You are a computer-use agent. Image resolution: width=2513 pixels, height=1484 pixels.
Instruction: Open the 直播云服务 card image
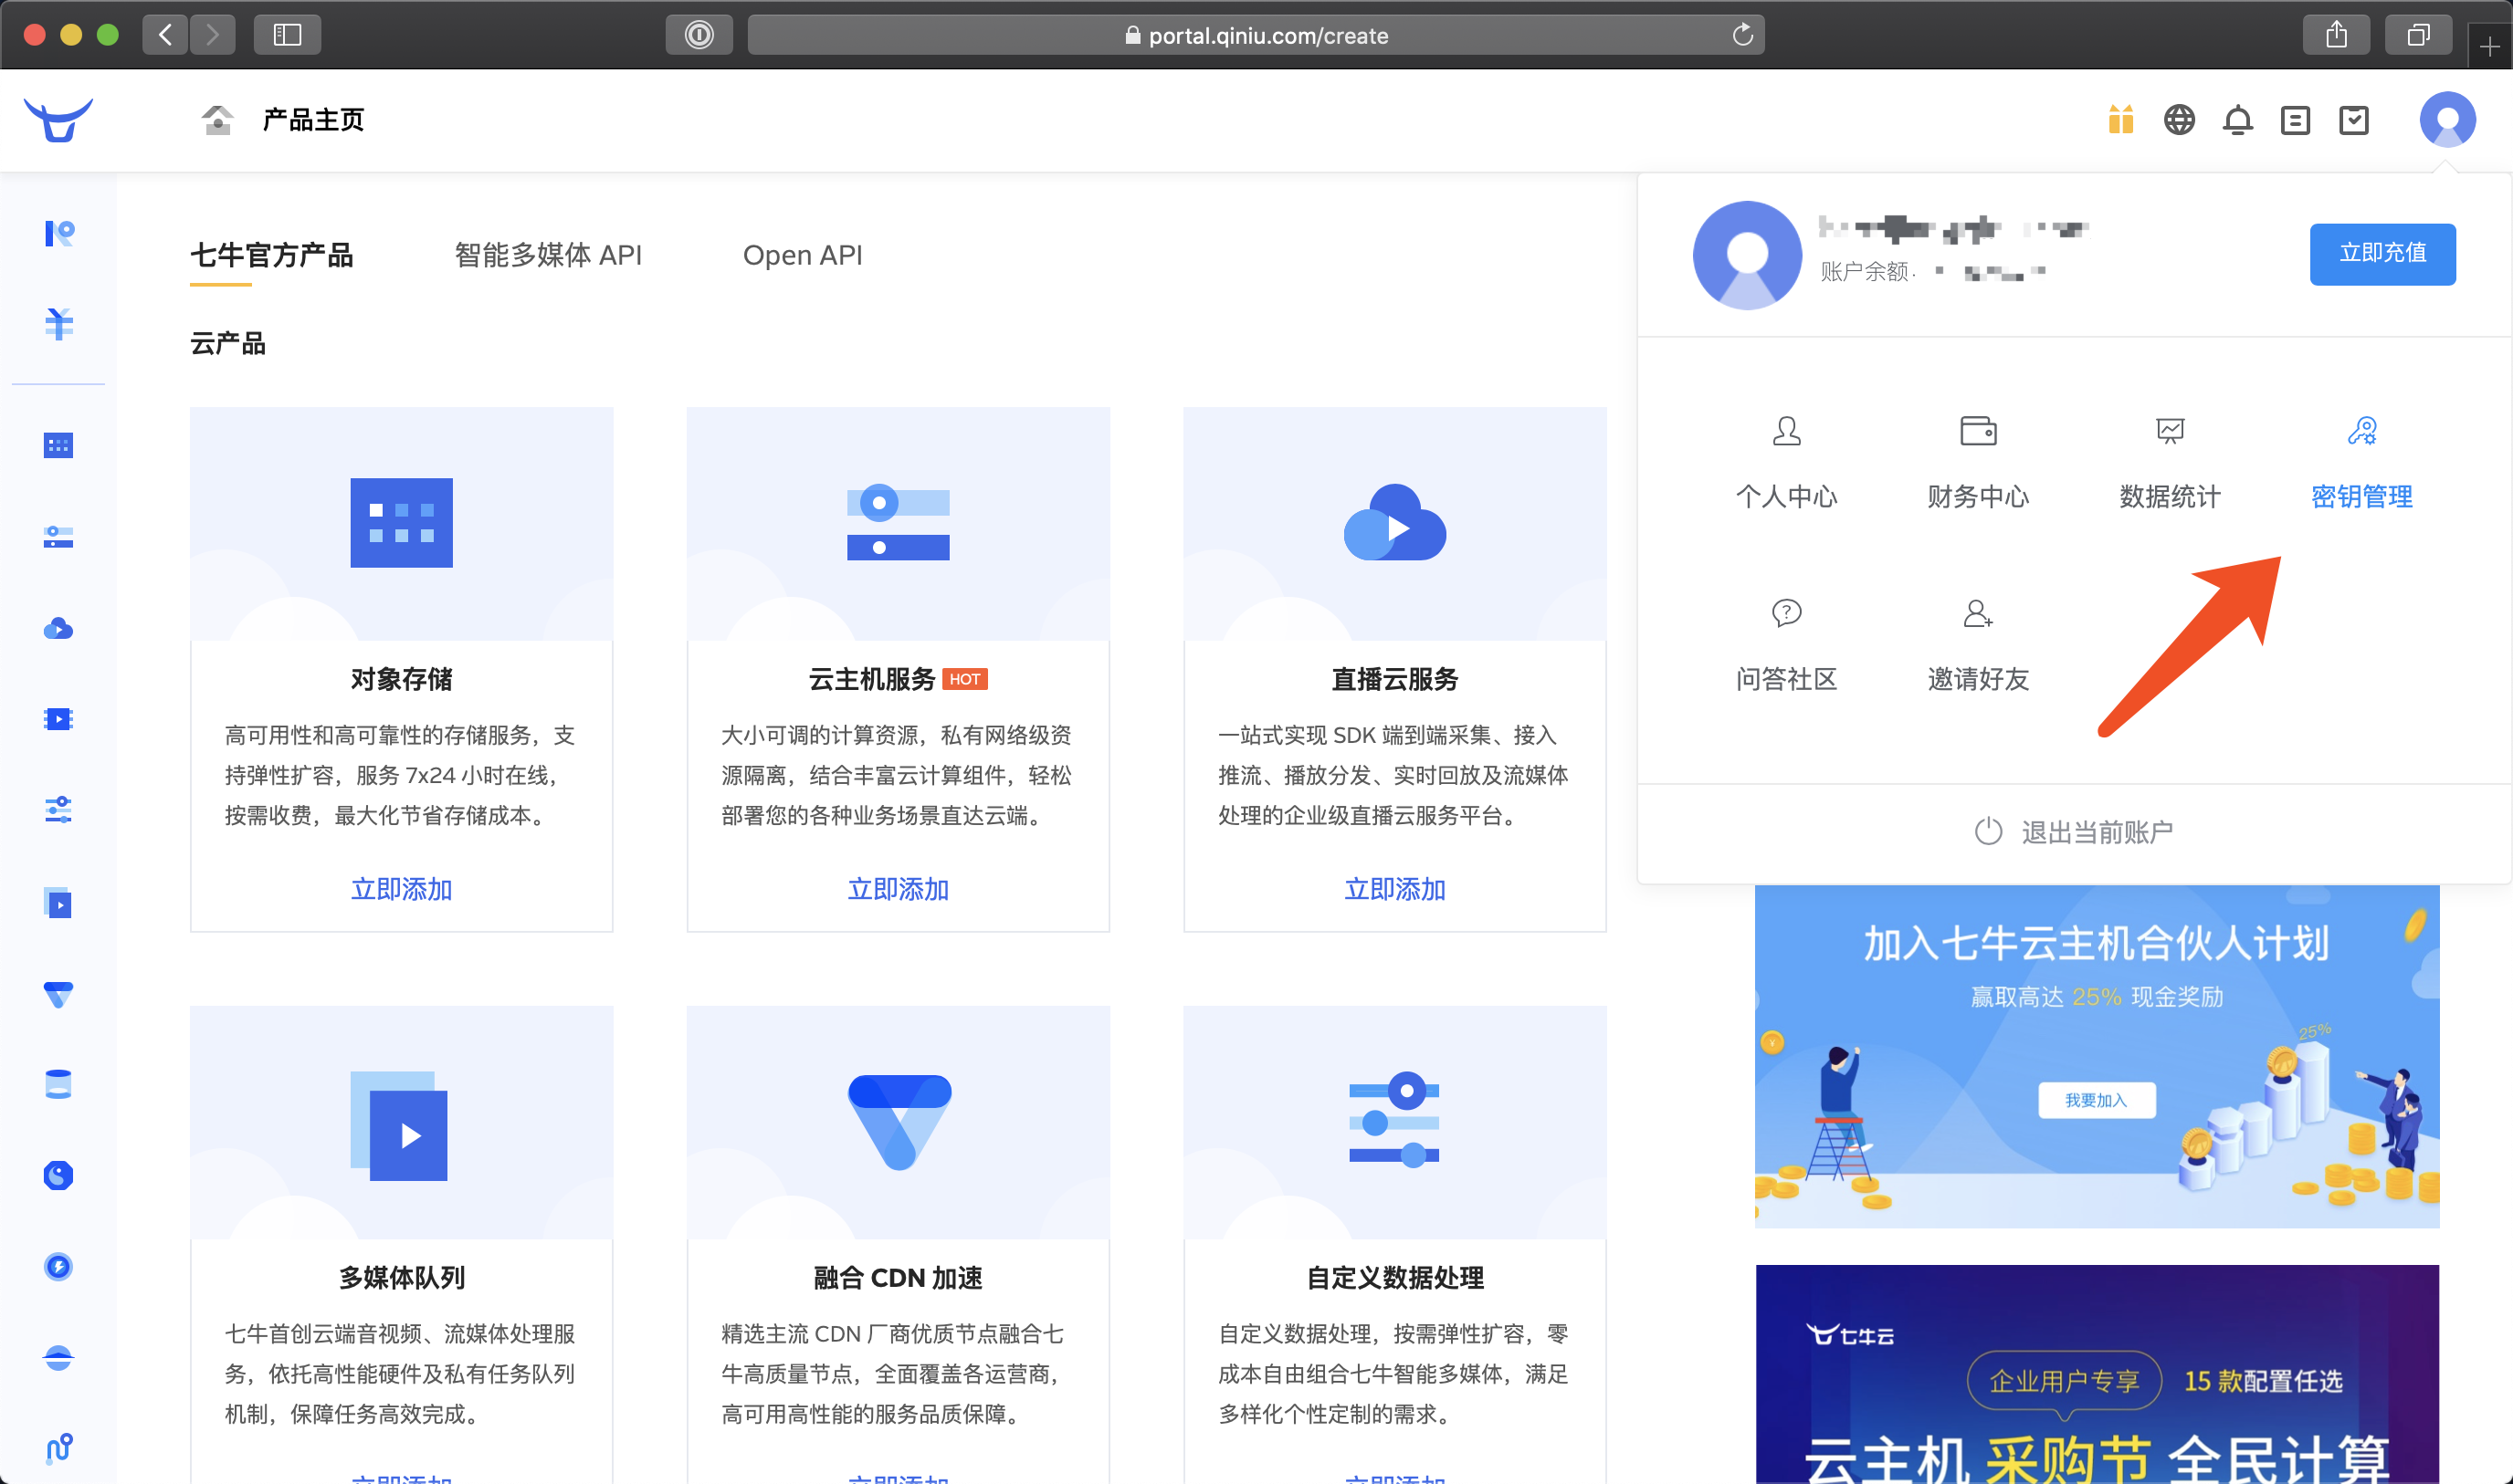(x=1394, y=523)
